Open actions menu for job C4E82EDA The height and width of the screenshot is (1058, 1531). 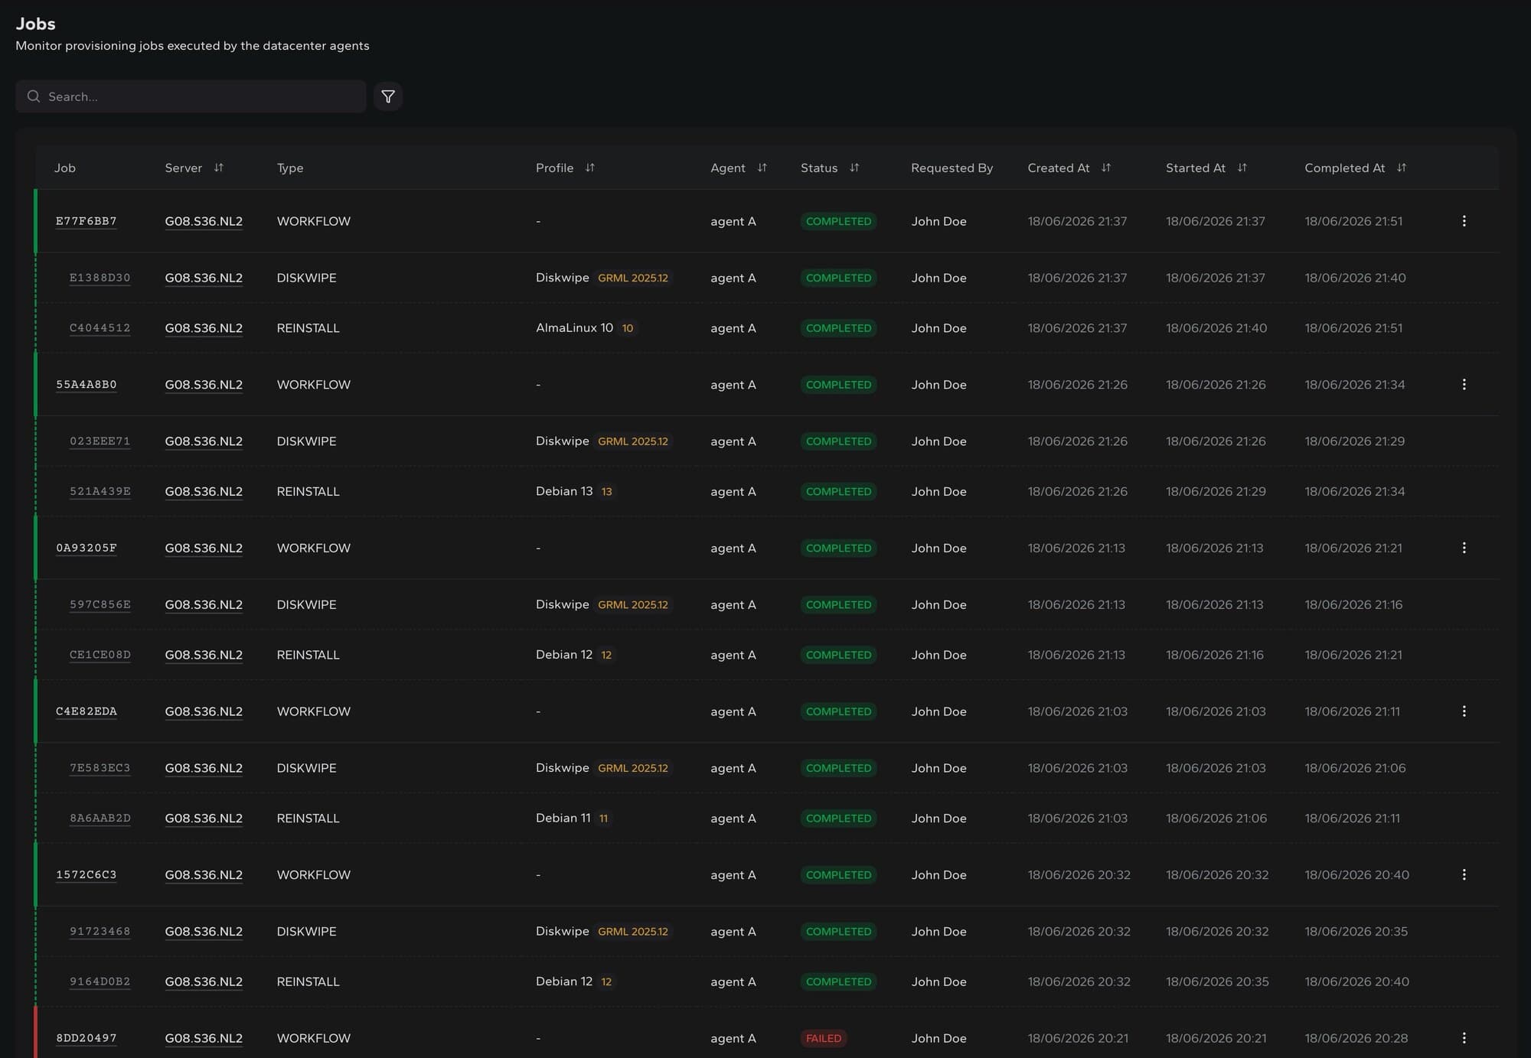point(1464,711)
